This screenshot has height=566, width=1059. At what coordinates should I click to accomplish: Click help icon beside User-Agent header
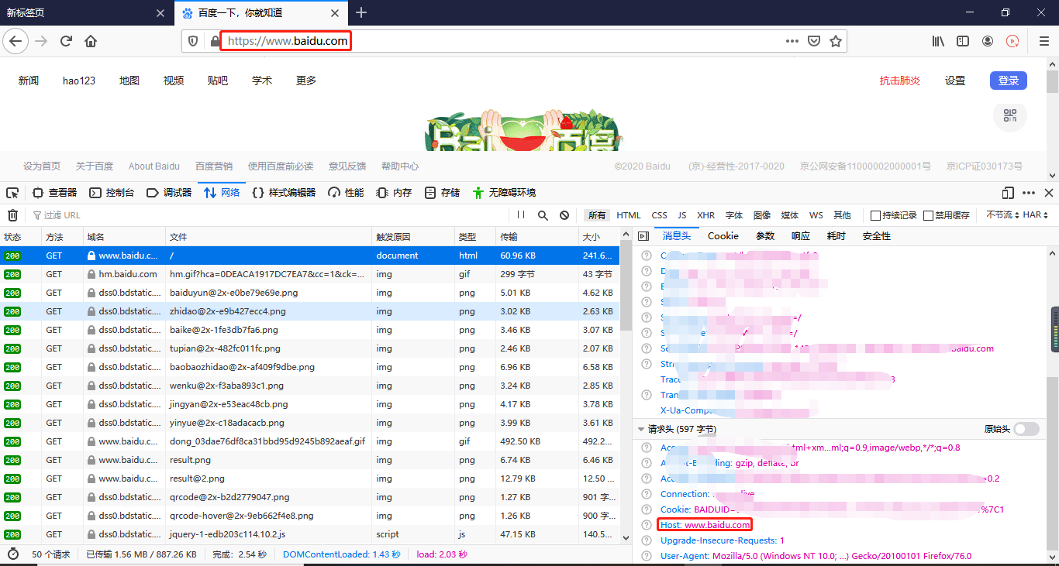click(646, 556)
